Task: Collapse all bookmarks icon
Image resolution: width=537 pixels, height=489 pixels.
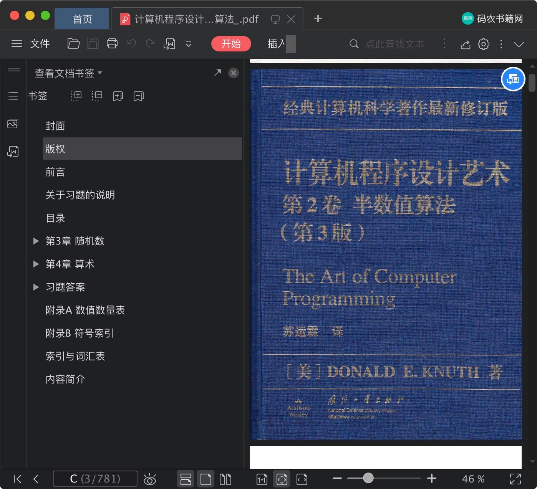Action: tap(97, 96)
